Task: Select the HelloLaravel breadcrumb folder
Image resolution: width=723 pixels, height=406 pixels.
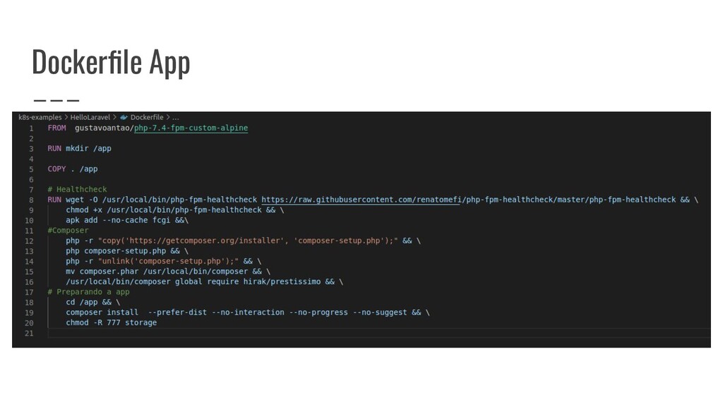Action: pyautogui.click(x=90, y=118)
